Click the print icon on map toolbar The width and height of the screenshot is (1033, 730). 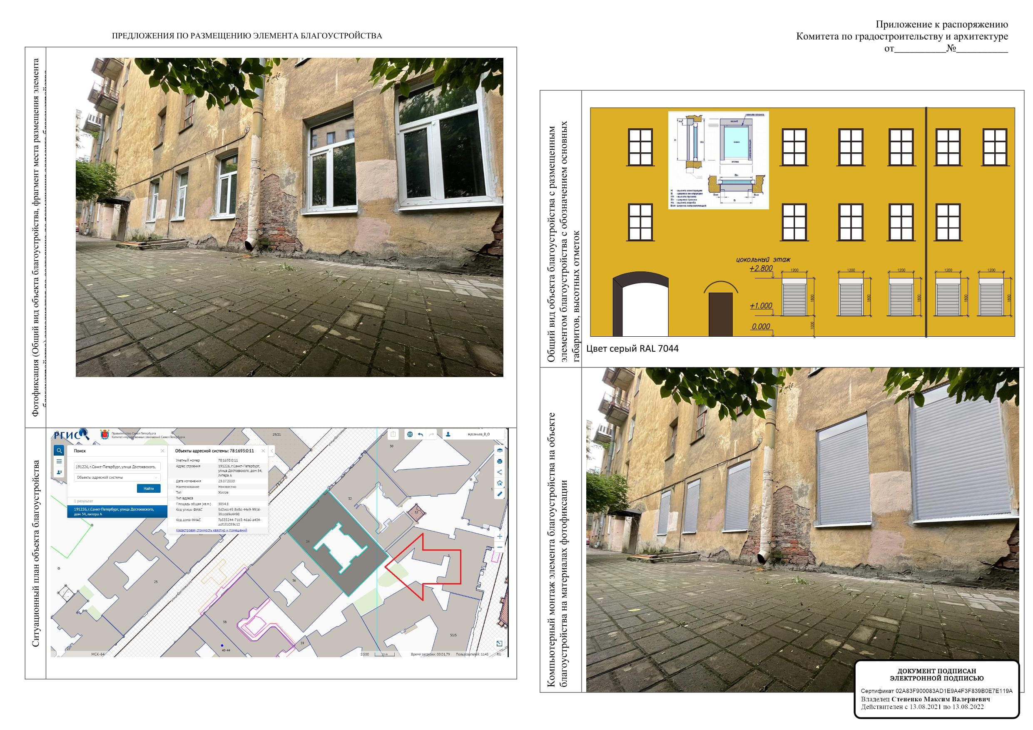[499, 461]
